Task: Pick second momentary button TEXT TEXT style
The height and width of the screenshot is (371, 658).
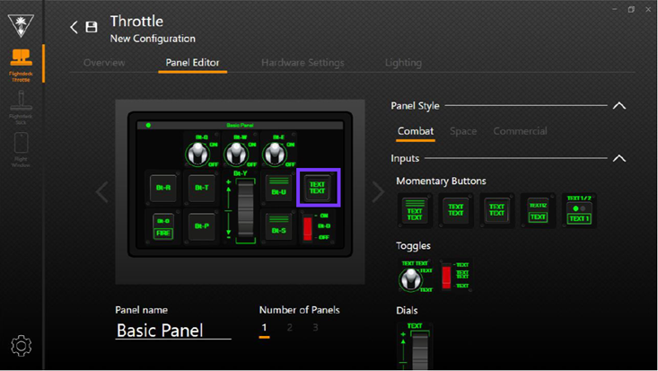Action: pyautogui.click(x=456, y=210)
